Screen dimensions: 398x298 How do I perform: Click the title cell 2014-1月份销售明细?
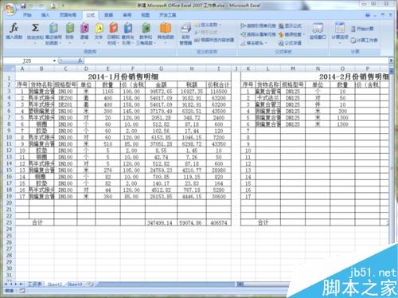click(x=123, y=77)
